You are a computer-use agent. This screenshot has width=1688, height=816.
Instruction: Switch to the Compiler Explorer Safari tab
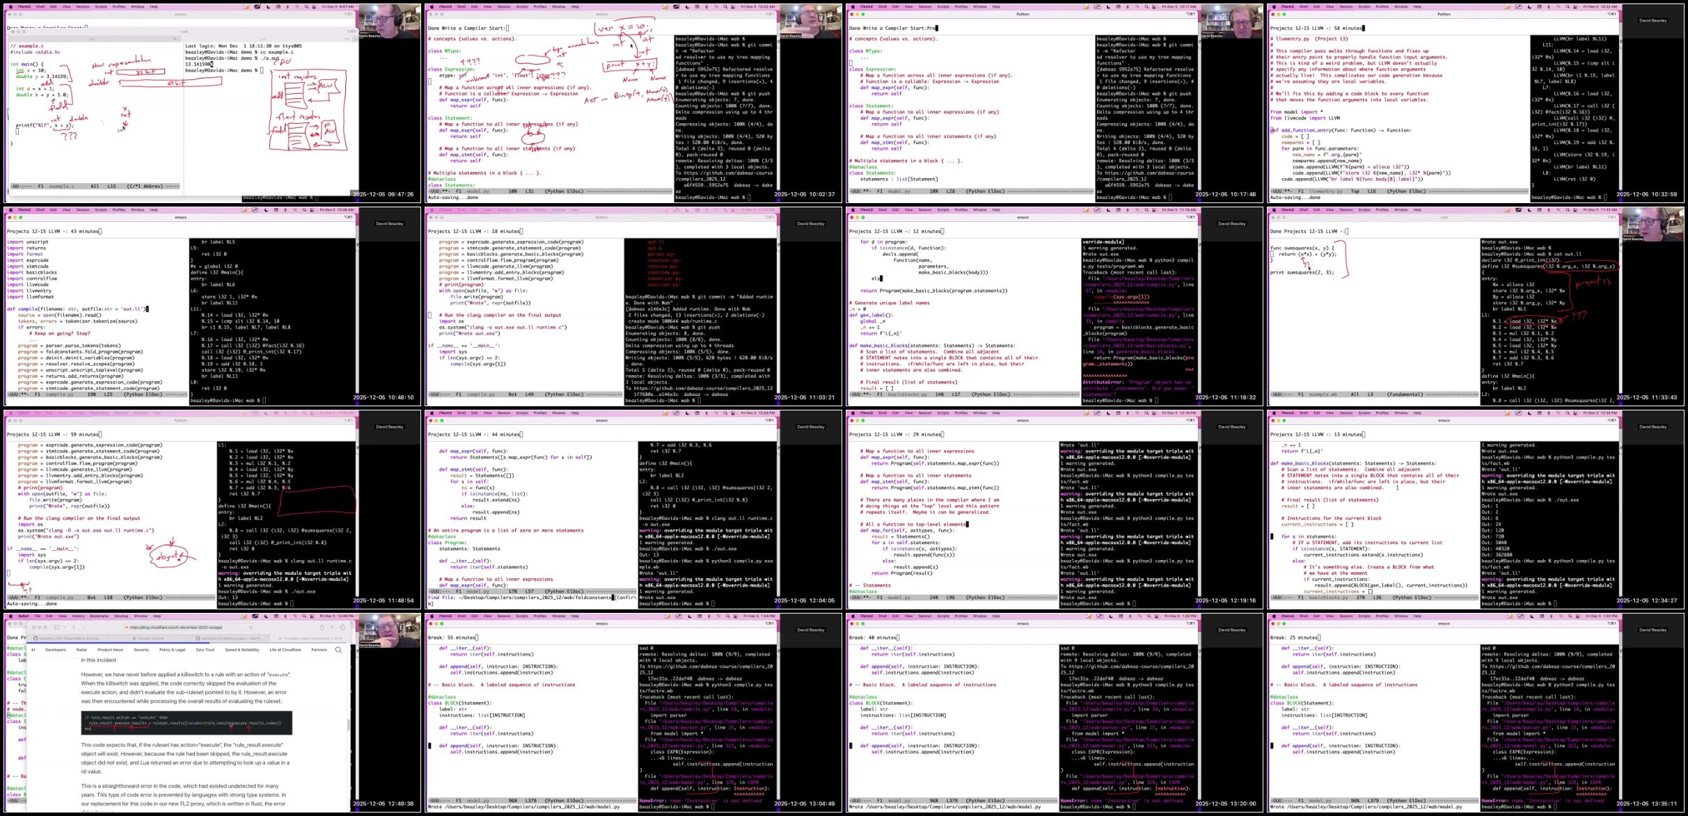(x=149, y=639)
